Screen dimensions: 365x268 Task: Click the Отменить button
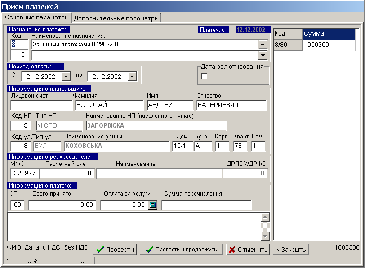(x=248, y=250)
